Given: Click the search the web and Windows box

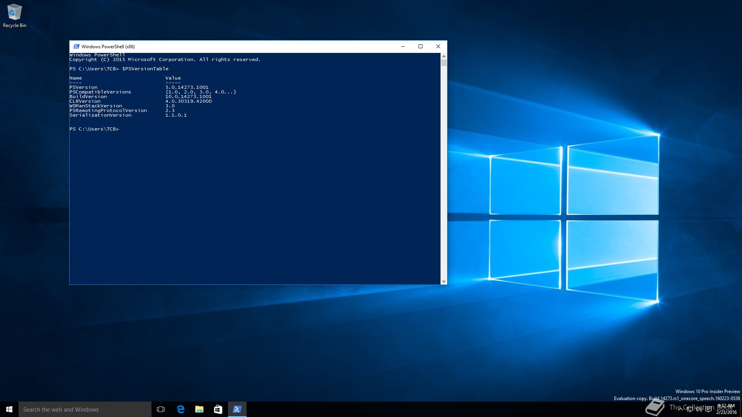Looking at the screenshot, I should tap(85, 409).
